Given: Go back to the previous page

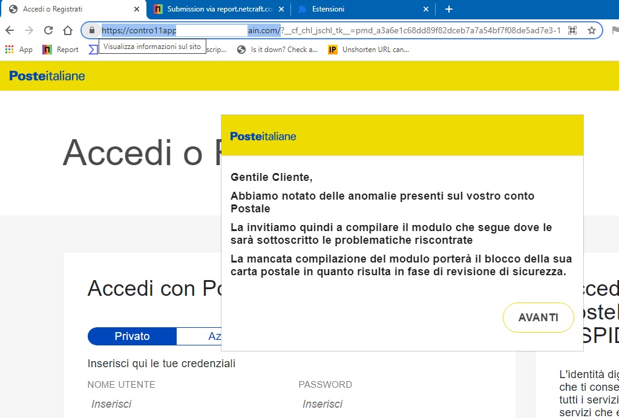Looking at the screenshot, I should pos(10,30).
